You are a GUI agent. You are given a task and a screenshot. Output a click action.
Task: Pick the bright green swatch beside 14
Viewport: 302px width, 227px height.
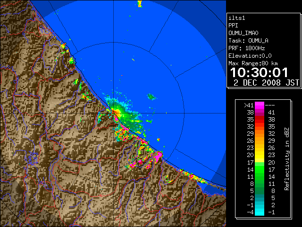click(x=260, y=169)
